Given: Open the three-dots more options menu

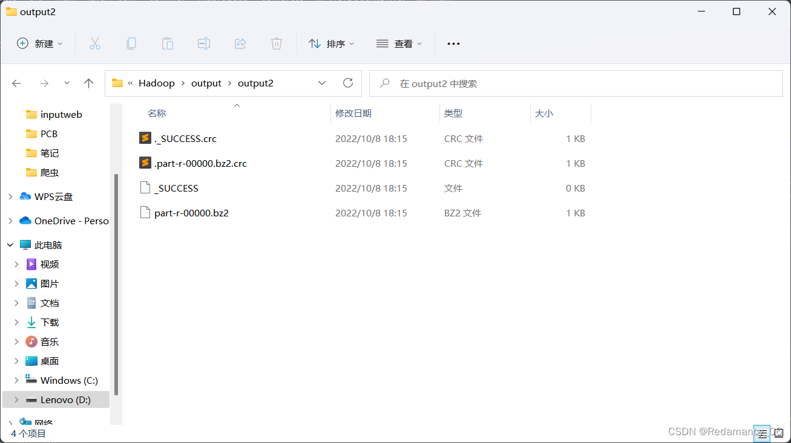Looking at the screenshot, I should point(453,44).
